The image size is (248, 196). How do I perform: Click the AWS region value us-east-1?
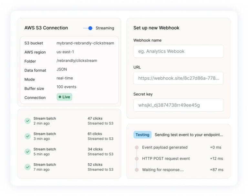coord(65,52)
